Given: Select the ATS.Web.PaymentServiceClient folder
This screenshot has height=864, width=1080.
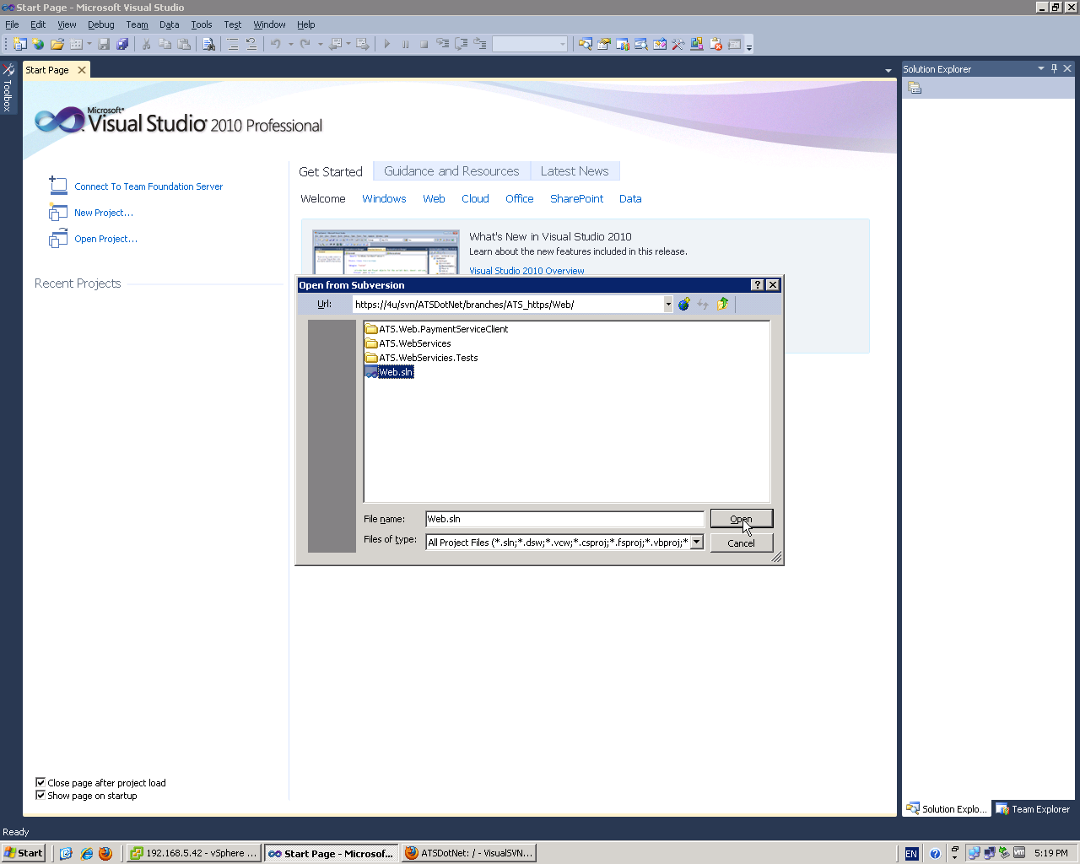Looking at the screenshot, I should click(x=436, y=329).
